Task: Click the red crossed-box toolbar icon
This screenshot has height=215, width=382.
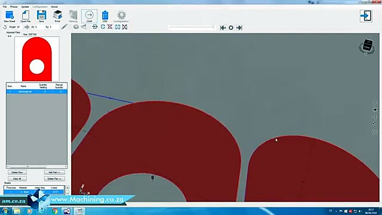Action: 110,26
